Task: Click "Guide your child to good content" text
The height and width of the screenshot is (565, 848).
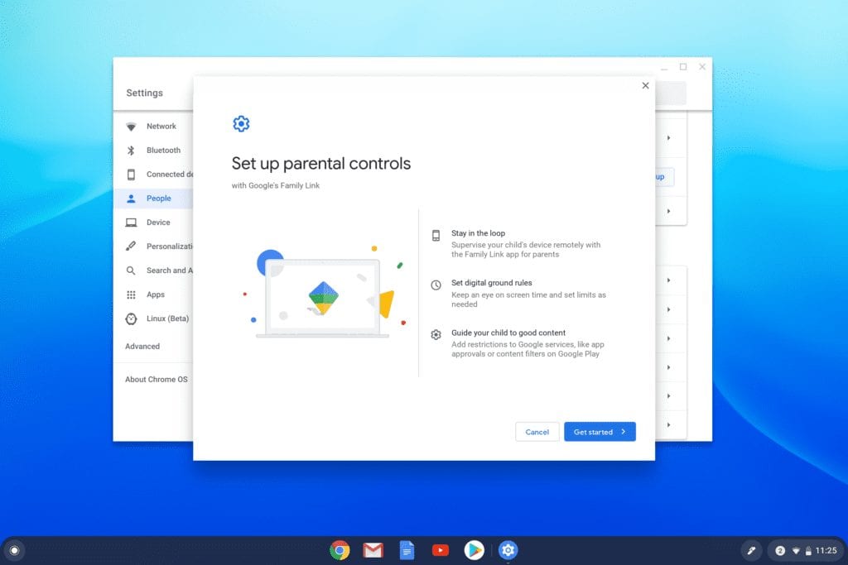Action: coord(508,333)
